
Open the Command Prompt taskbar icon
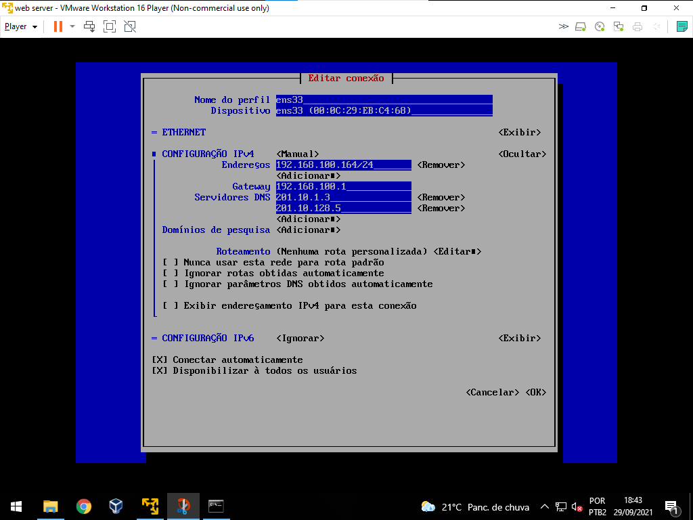216,506
